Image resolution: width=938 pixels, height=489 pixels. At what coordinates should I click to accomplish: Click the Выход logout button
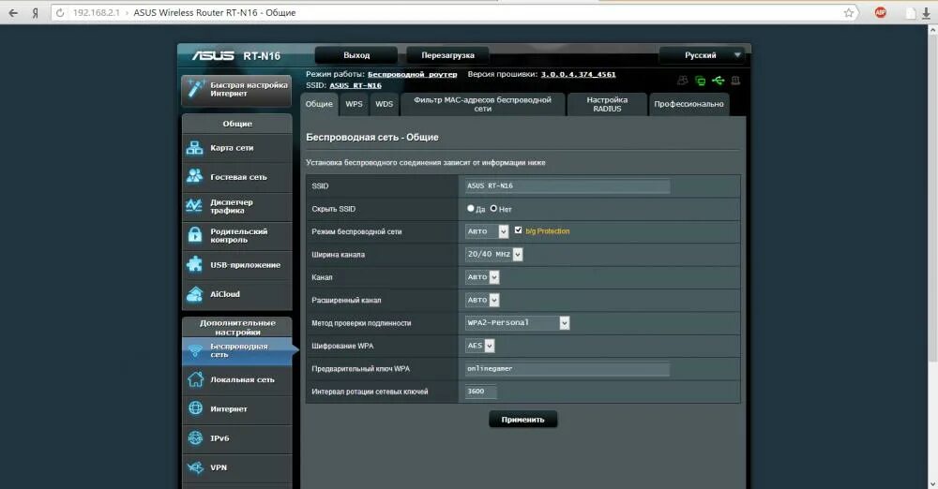[x=356, y=55]
